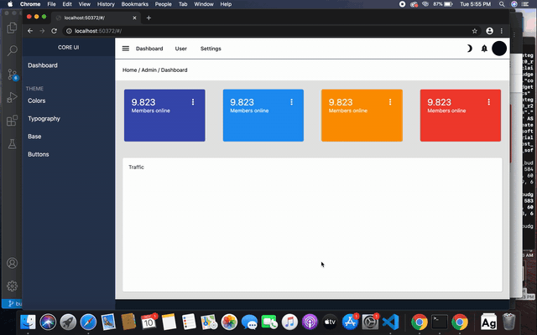Open Calendar from the Dock
This screenshot has width=537, height=335.
(x=149, y=322)
